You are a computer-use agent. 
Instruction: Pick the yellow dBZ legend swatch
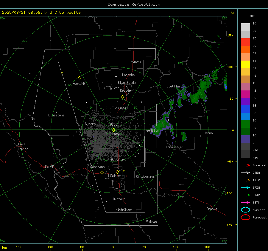pos(245,64)
